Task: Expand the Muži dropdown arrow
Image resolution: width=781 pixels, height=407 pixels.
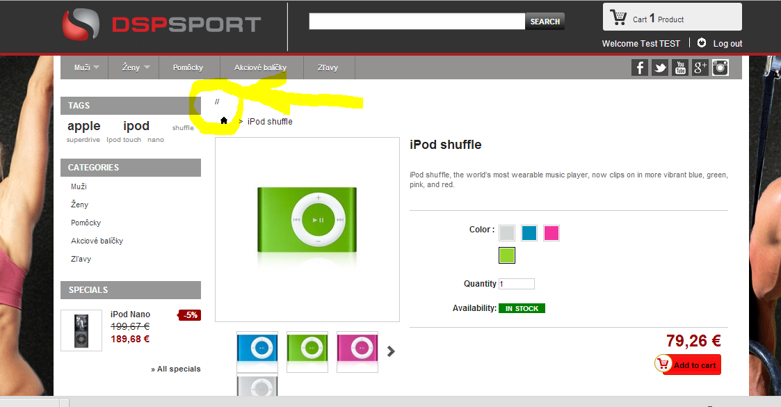Action: 96,67
